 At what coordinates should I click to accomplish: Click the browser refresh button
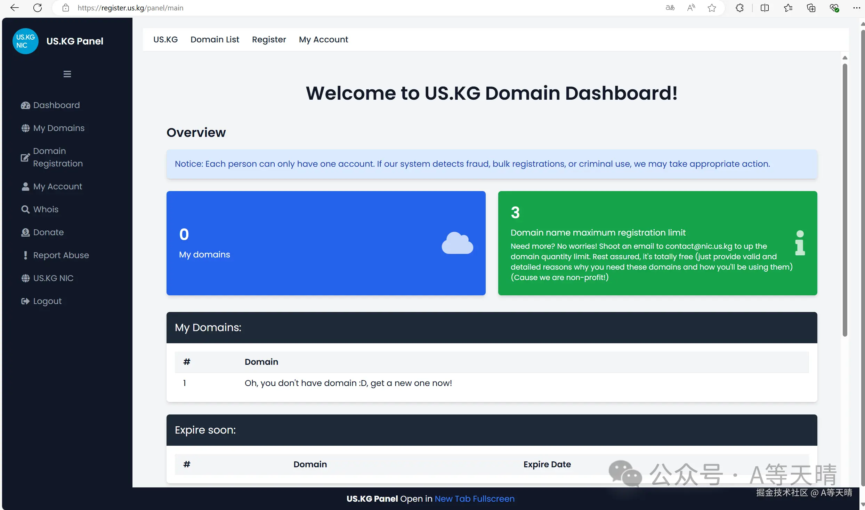pos(38,8)
